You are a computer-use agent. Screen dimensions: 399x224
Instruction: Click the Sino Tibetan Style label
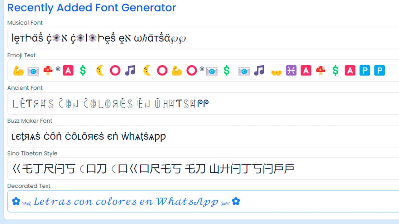[32, 153]
